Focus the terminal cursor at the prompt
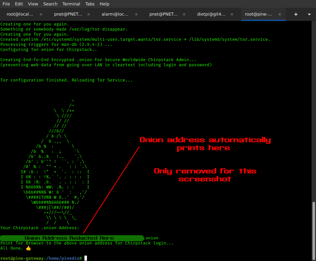The image size is (316, 261). pos(86,258)
